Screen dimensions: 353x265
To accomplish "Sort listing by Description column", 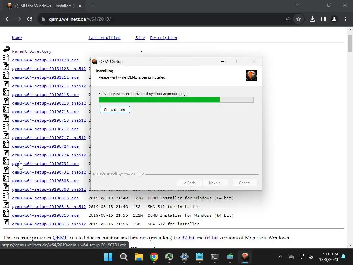I will point(163,38).
